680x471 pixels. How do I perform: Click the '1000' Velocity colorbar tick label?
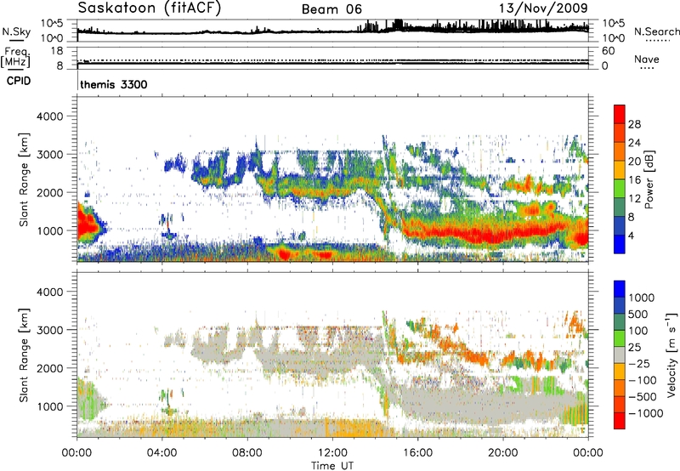[641, 298]
